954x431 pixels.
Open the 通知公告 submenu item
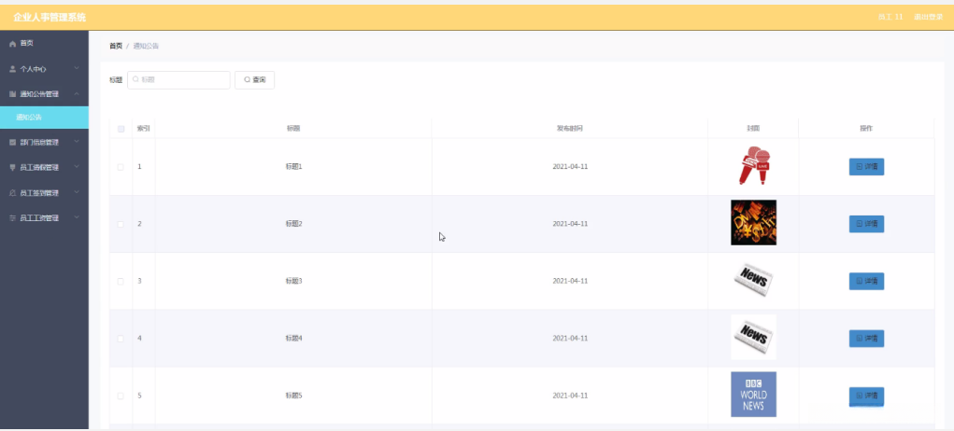29,118
